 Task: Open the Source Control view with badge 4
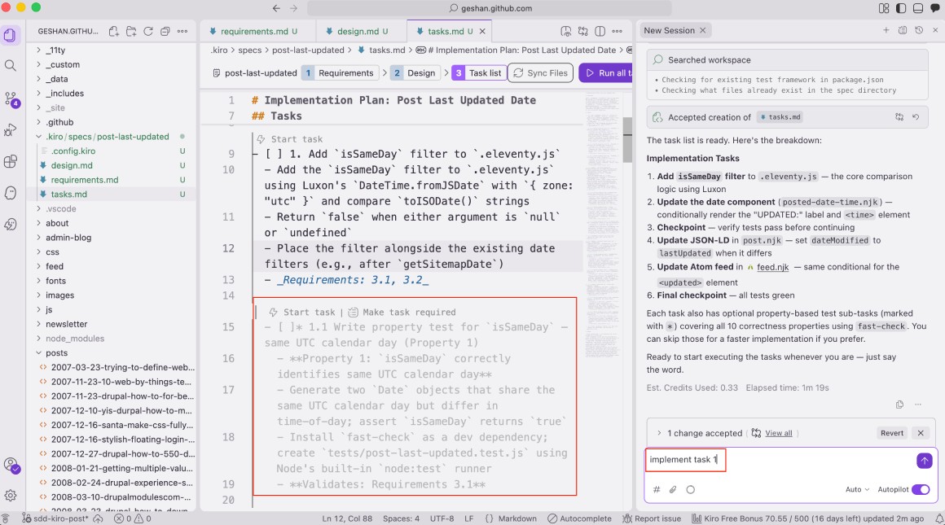[x=11, y=98]
